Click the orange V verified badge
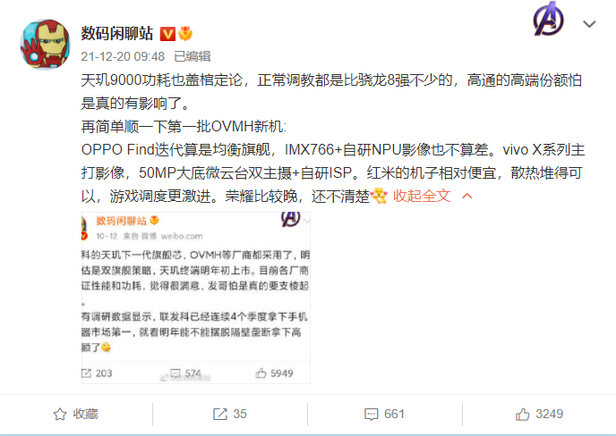 pyautogui.click(x=167, y=34)
